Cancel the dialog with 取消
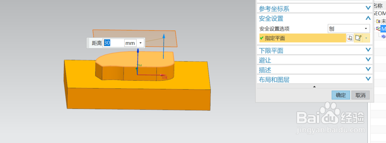This screenshot has width=386, height=143. [x=361, y=95]
